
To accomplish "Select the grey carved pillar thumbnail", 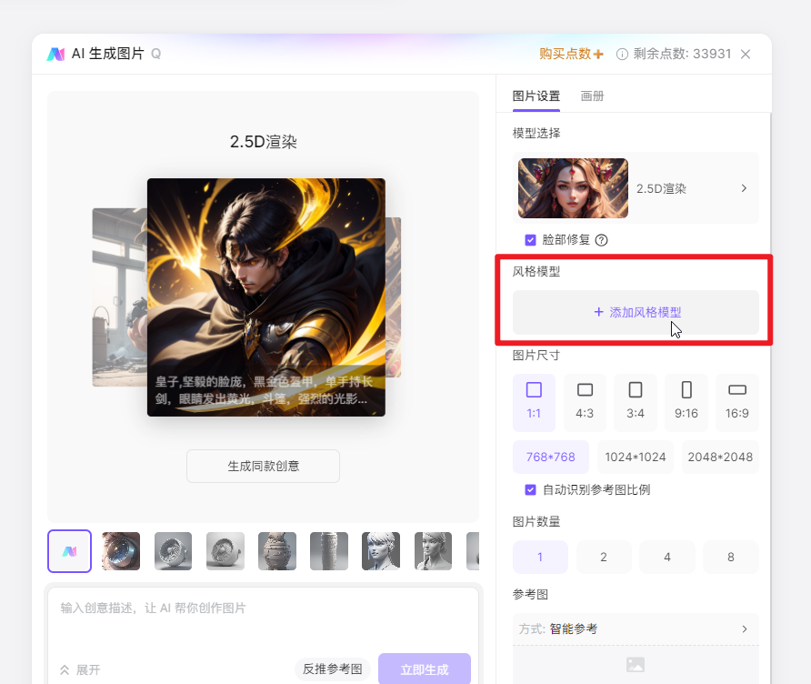I will pos(329,551).
